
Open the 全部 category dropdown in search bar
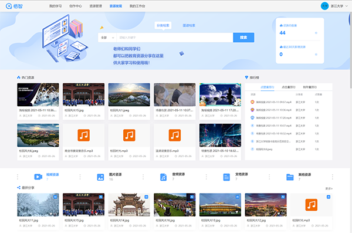click(107, 38)
